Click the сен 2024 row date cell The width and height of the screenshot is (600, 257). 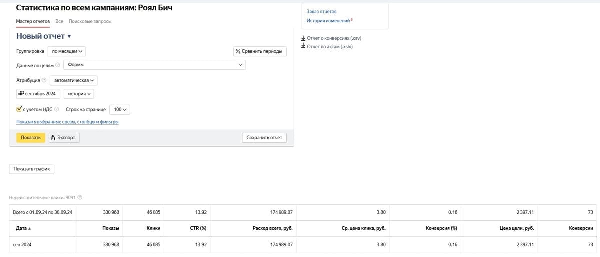(42, 245)
